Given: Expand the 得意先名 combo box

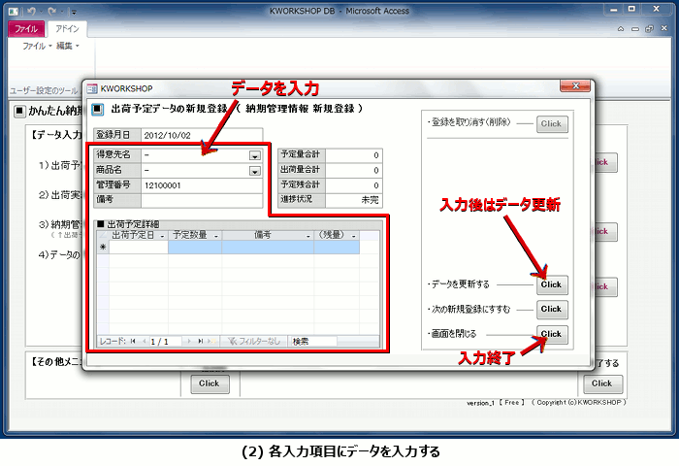Looking at the screenshot, I should click(x=255, y=155).
